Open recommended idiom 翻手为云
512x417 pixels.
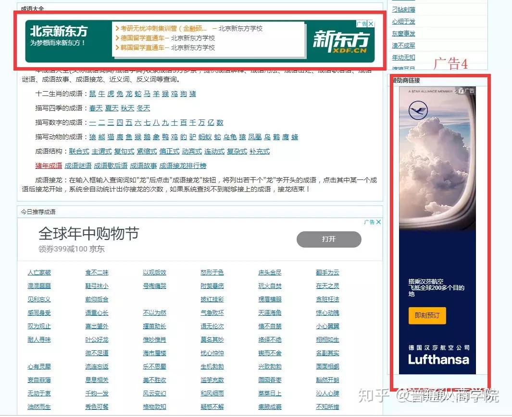(x=327, y=273)
